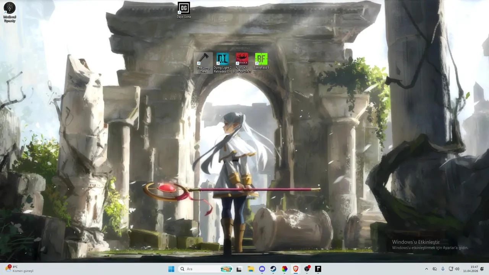Image resolution: width=489 pixels, height=275 pixels.
Task: Select The Long Dark shortcut icon
Action: 203,63
